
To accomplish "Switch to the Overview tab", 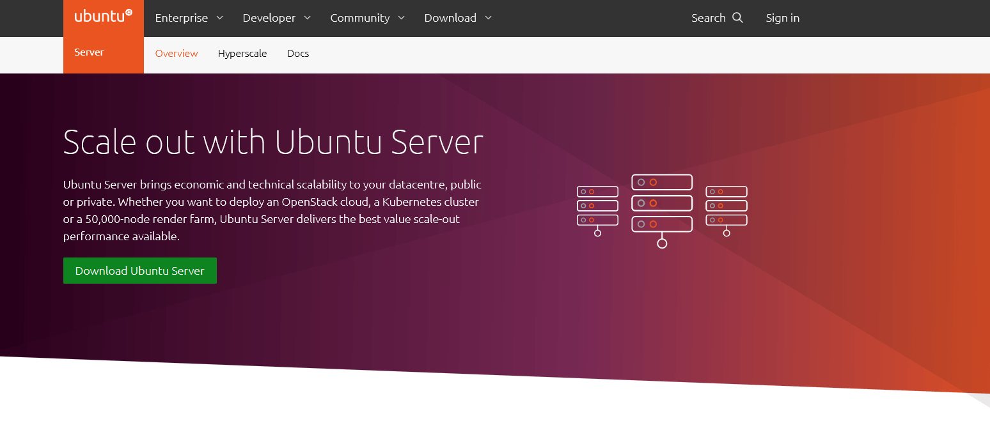I will 177,54.
